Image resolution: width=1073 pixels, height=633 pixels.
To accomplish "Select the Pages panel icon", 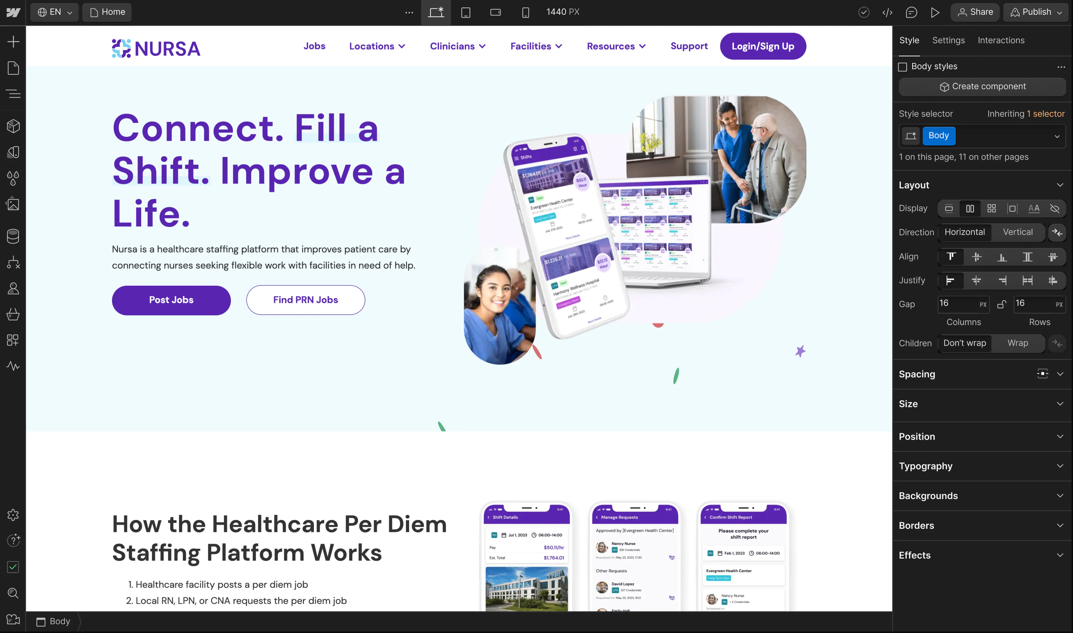I will pyautogui.click(x=13, y=68).
